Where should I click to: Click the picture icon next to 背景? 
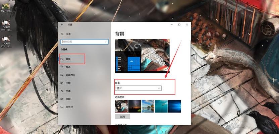(x=62, y=59)
